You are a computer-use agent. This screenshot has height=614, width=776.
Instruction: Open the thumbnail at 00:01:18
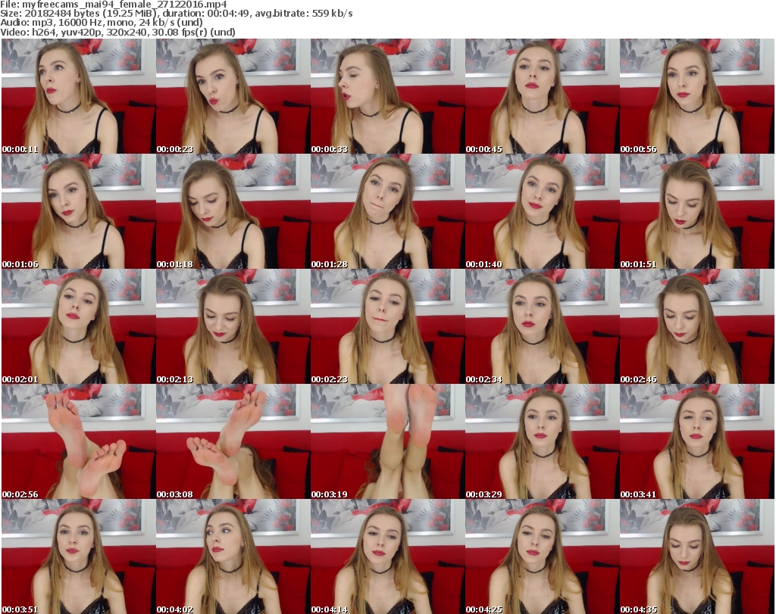click(x=233, y=211)
